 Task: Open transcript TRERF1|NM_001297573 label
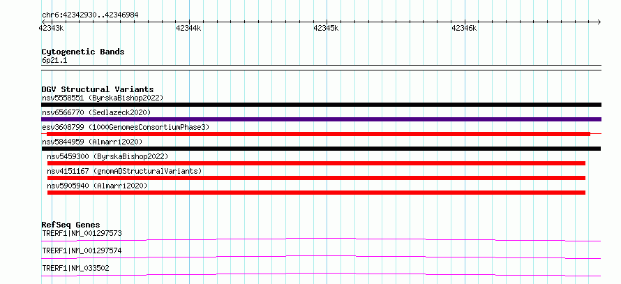[x=82, y=233]
